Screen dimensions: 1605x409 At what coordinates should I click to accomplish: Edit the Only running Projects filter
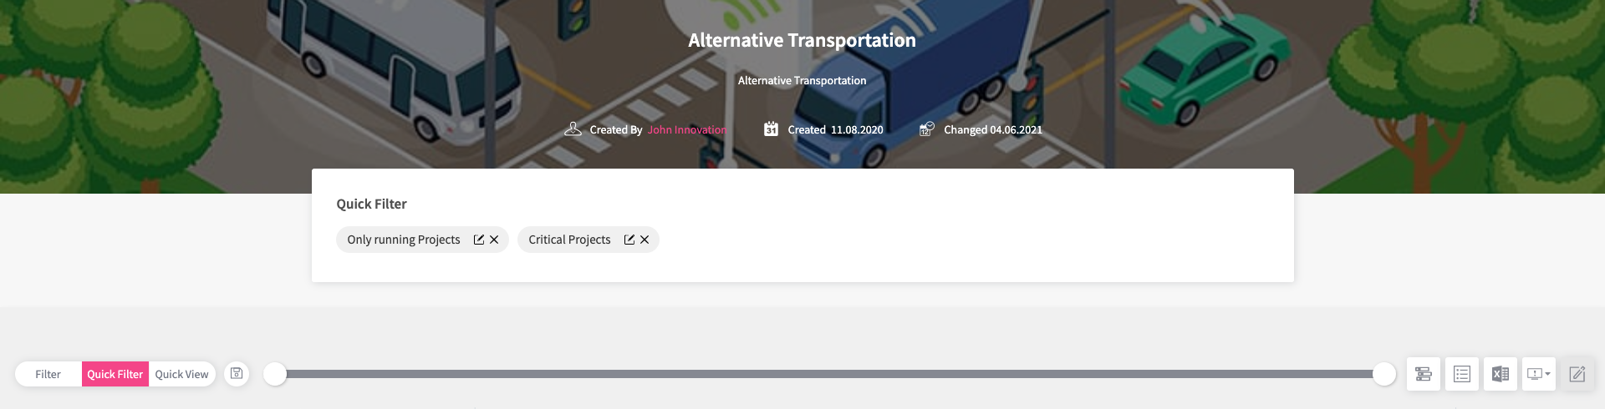pos(479,240)
